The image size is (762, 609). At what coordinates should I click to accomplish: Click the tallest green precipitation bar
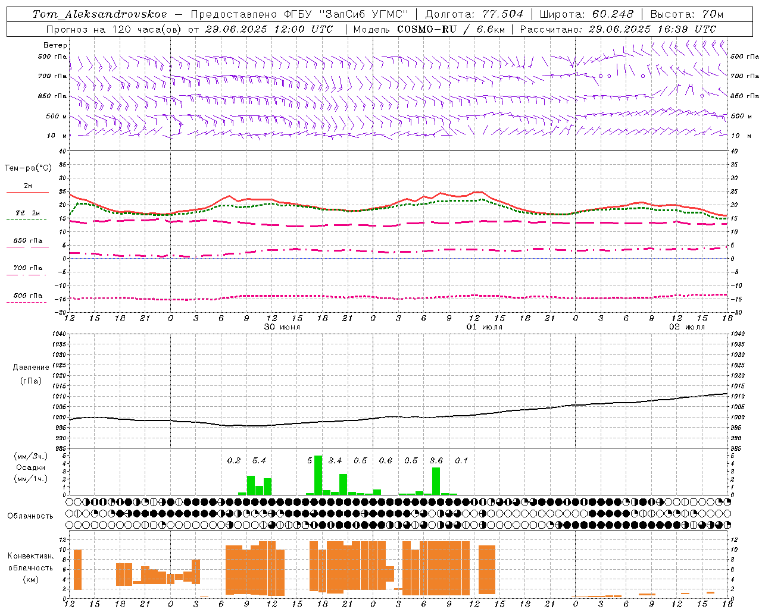[318, 475]
